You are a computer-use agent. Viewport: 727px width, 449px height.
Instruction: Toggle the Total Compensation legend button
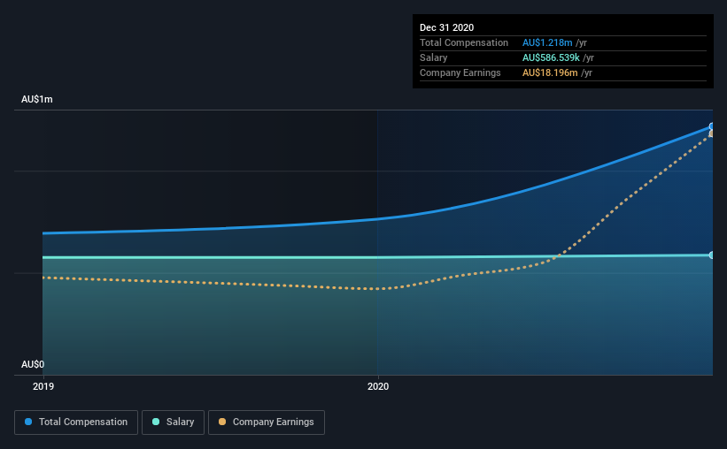(x=76, y=422)
